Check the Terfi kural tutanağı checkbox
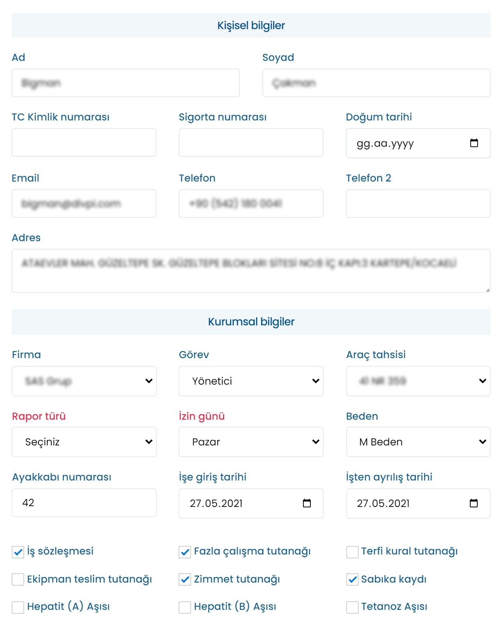This screenshot has width=503, height=627. pyautogui.click(x=352, y=552)
